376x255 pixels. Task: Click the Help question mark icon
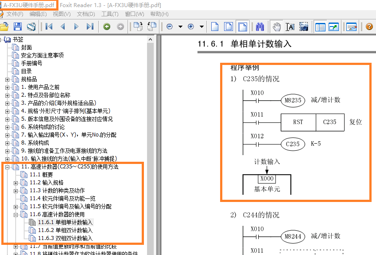tap(369, 27)
